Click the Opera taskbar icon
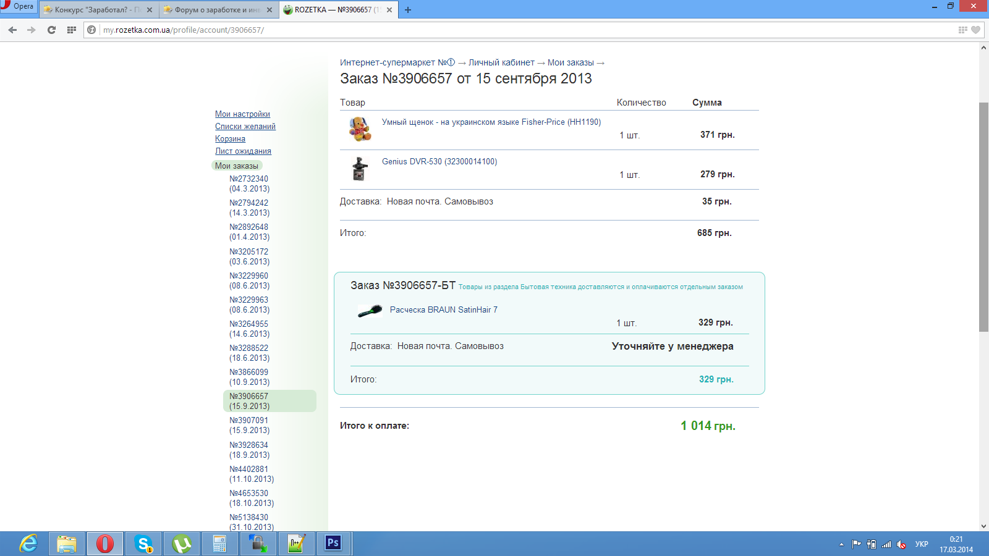The width and height of the screenshot is (989, 556). pyautogui.click(x=105, y=544)
